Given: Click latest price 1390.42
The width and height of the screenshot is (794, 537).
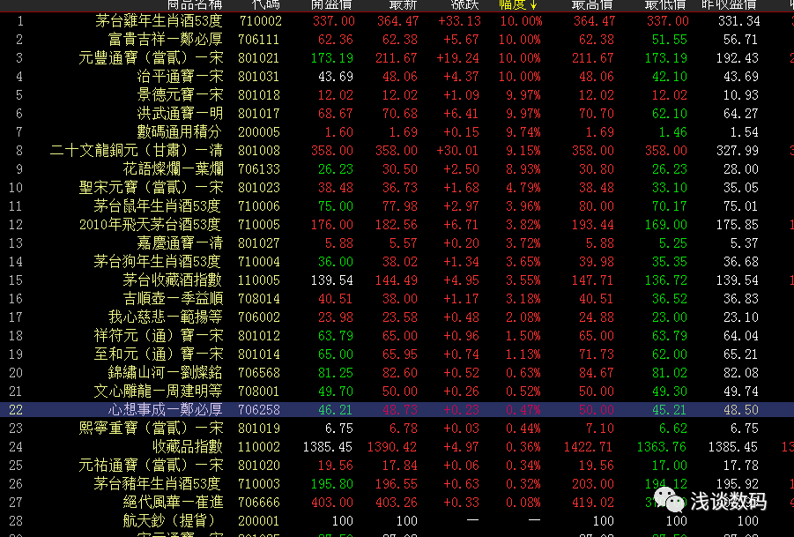Looking at the screenshot, I should [x=392, y=447].
